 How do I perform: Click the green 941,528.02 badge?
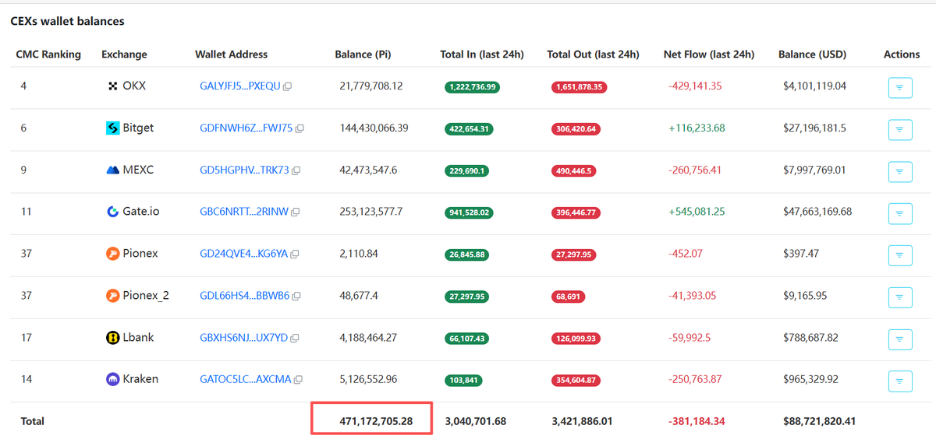point(469,212)
